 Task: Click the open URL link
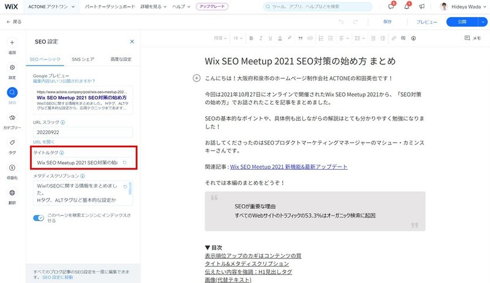point(43,142)
